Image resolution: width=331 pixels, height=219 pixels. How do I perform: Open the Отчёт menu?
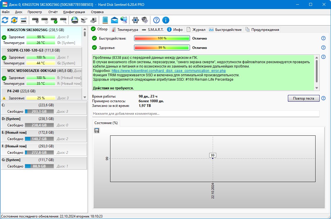tap(53, 12)
